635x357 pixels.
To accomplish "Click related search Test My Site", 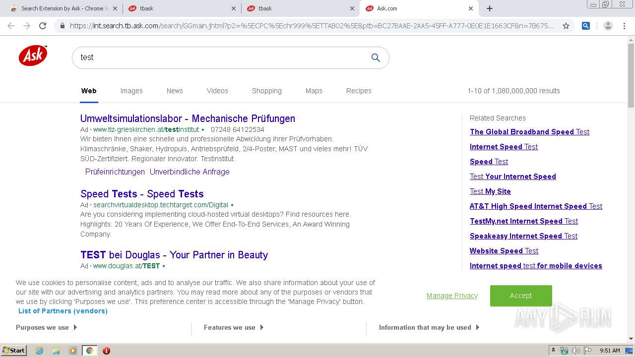I will click(x=490, y=191).
